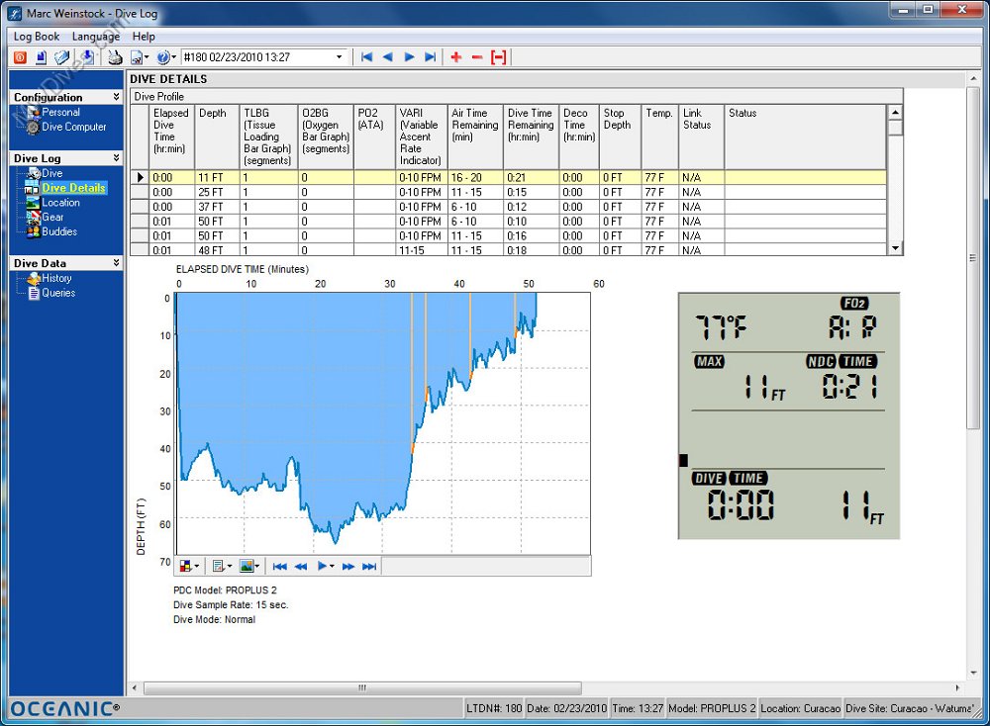Jump to end of dive profile playback
990x726 pixels.
click(369, 566)
